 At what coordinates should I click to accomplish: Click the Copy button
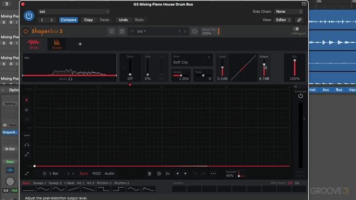(88, 20)
